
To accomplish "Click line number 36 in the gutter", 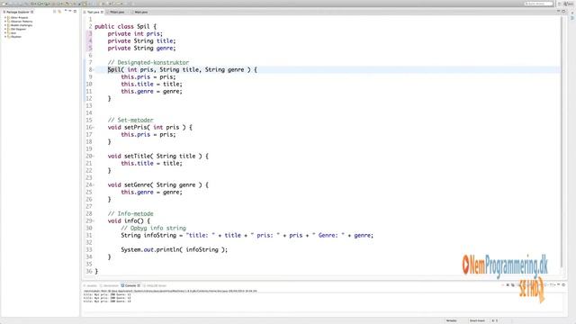I will click(89, 272).
